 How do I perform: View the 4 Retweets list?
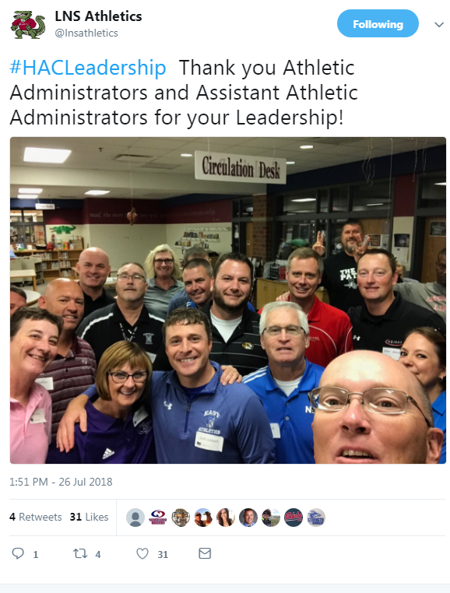click(x=36, y=517)
